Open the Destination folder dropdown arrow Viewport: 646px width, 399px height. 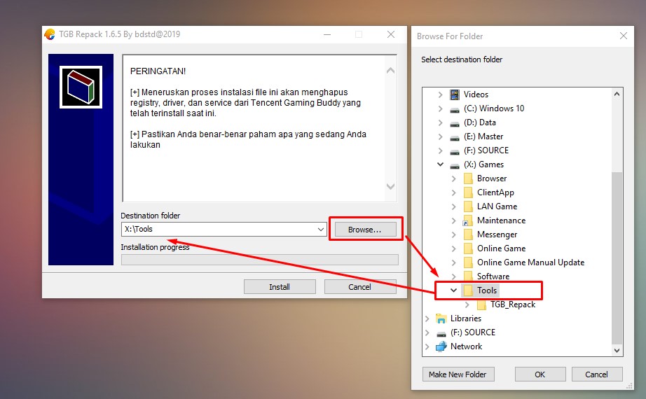tap(320, 230)
